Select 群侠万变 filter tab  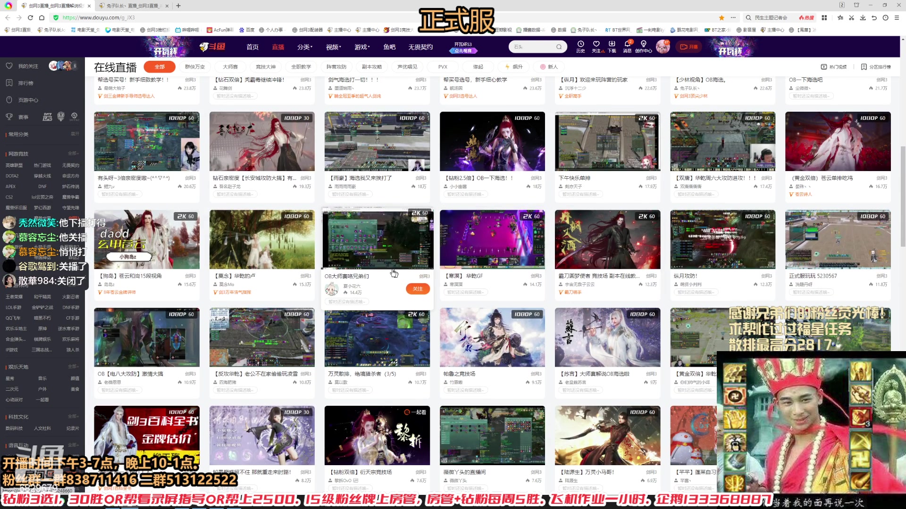pyautogui.click(x=195, y=67)
